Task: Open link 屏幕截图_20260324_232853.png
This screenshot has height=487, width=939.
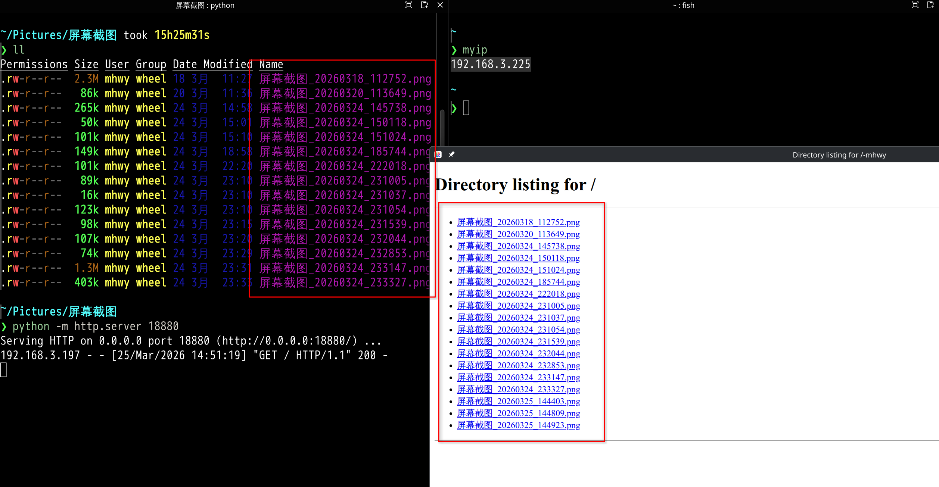Action: (x=518, y=366)
